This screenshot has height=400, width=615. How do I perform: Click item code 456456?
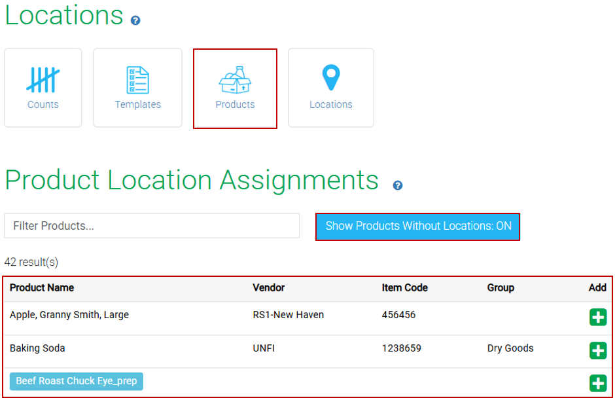[398, 315]
